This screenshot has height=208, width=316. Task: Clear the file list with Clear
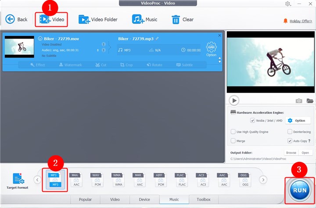pyautogui.click(x=183, y=20)
